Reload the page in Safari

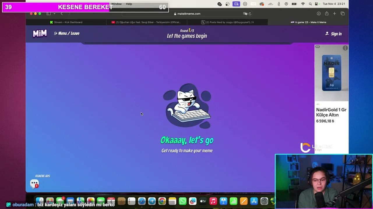[x=250, y=14]
